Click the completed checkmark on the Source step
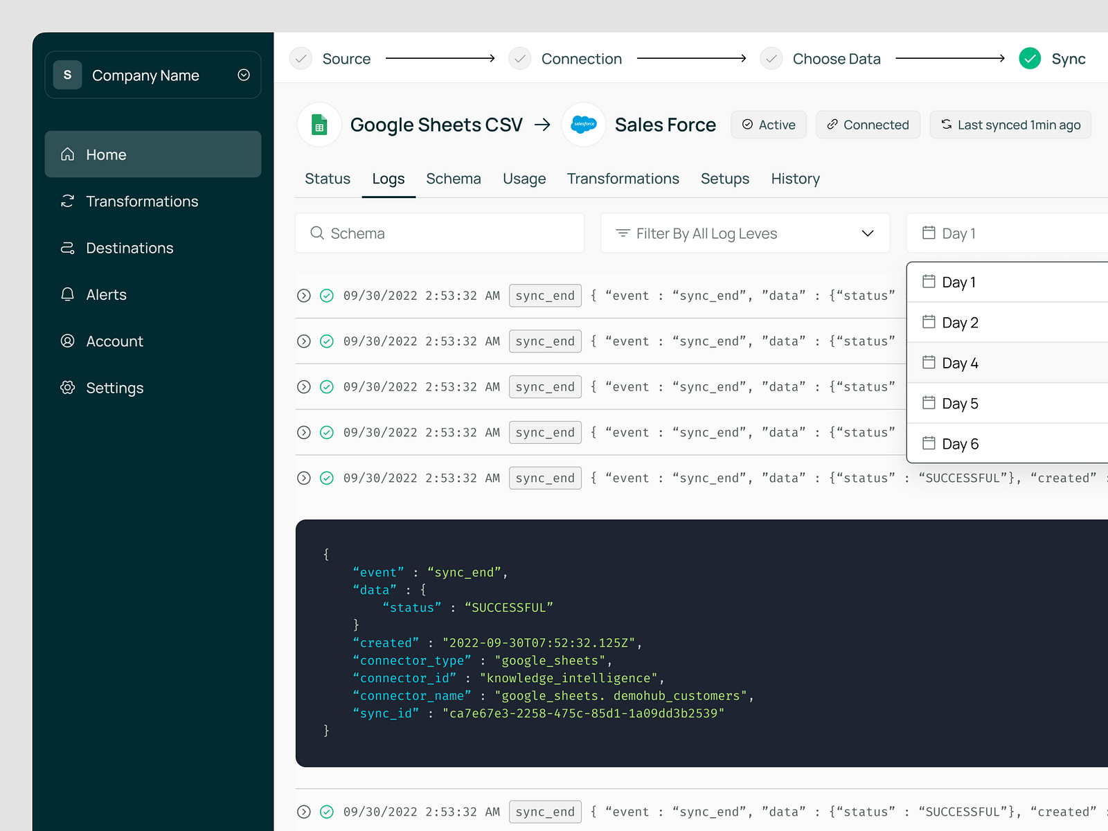Screen dimensions: 1108x831 click(301, 59)
